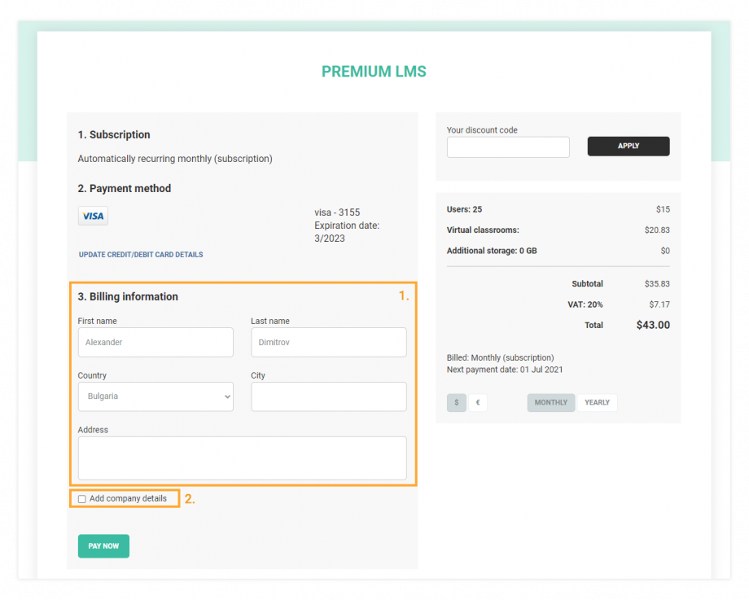The width and height of the screenshot is (749, 600).
Task: Click the Premium LMS page heading
Action: pyautogui.click(x=374, y=72)
